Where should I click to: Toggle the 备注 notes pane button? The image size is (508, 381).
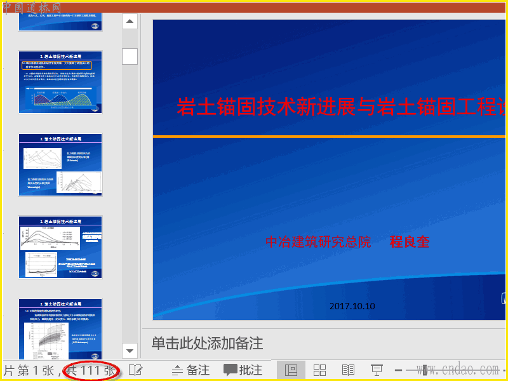[190, 370]
